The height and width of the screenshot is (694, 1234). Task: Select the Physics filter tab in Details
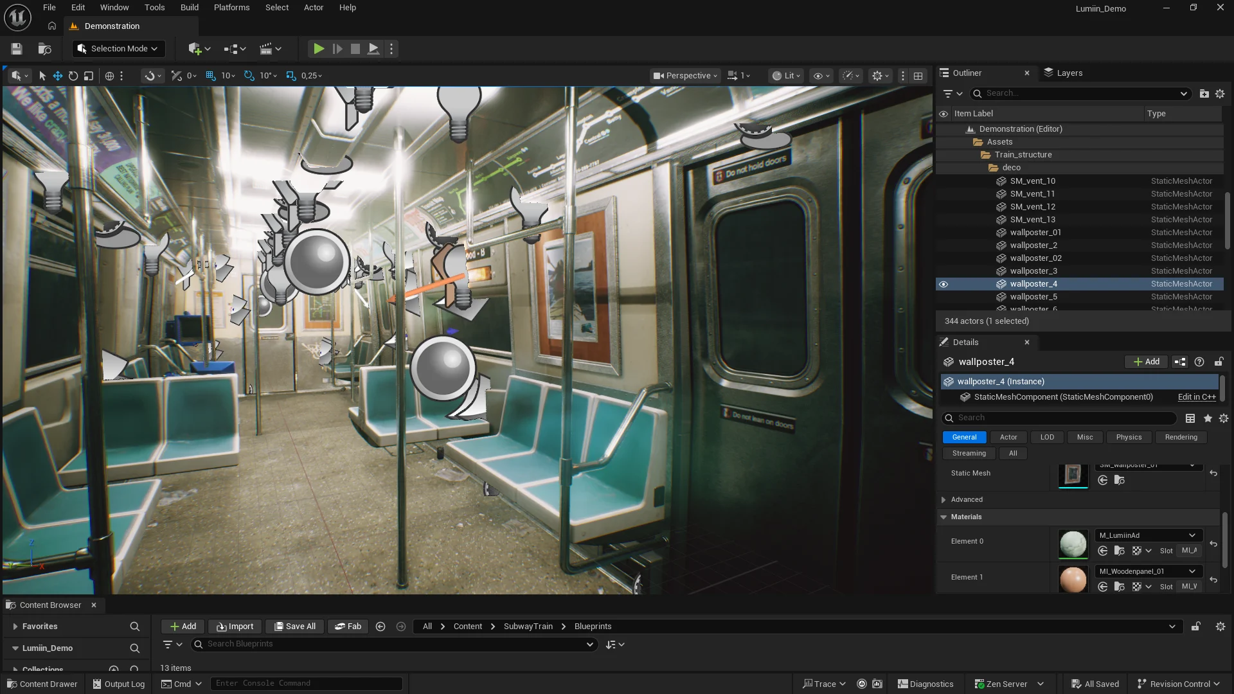click(x=1129, y=438)
